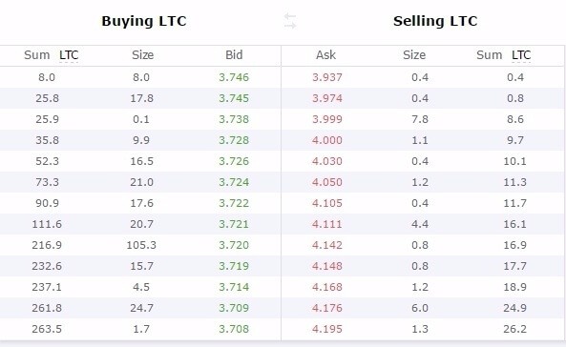Click LTC unit link beside right Sum
This screenshot has height=347, width=566.
click(521, 55)
